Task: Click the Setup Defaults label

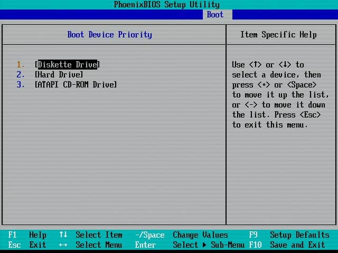Action: tap(299, 235)
